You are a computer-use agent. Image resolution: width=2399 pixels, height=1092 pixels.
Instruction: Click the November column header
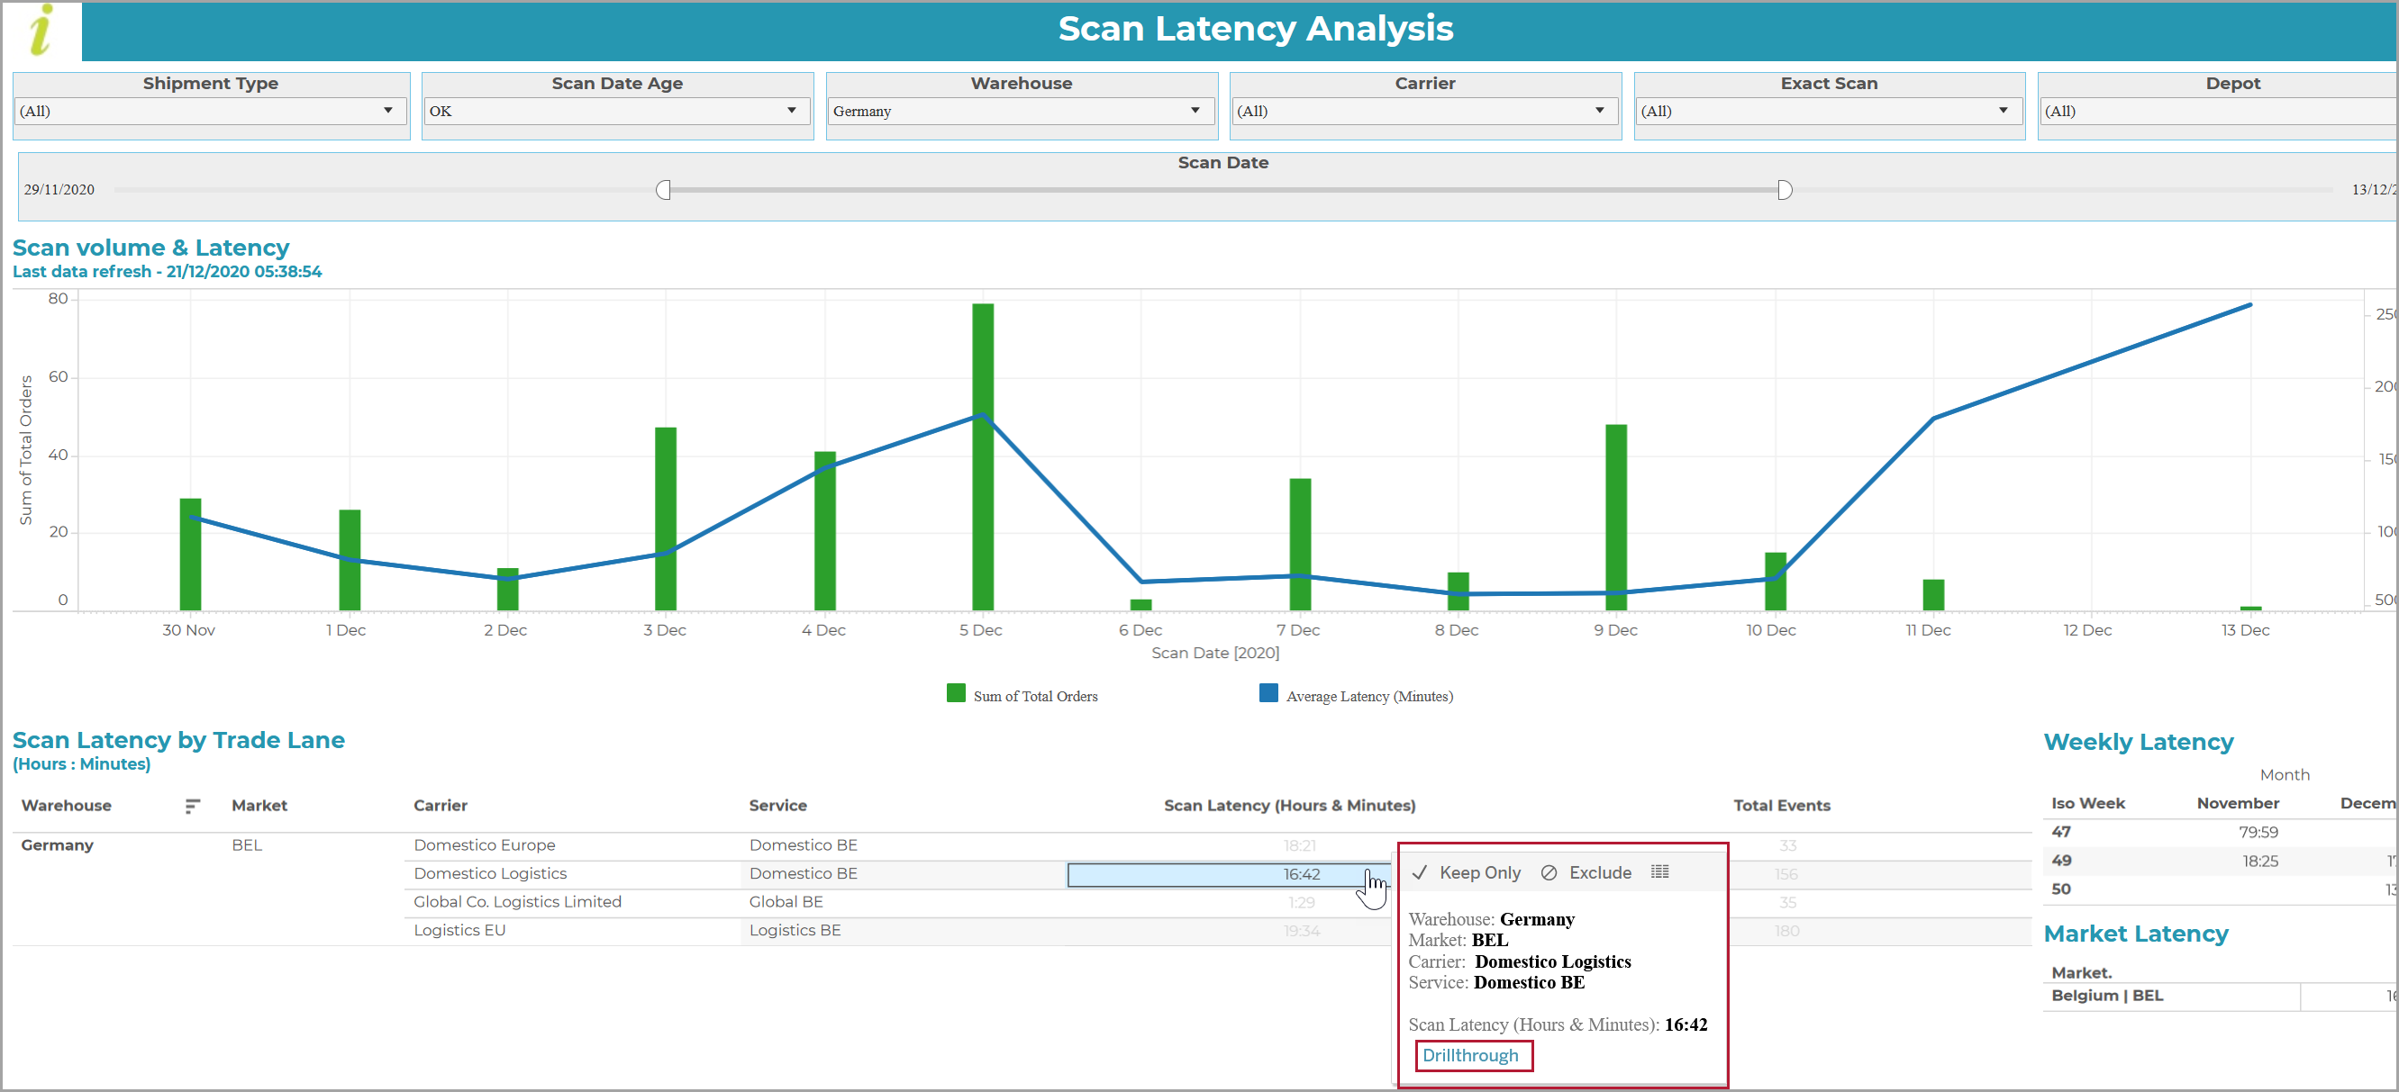coord(2237,803)
